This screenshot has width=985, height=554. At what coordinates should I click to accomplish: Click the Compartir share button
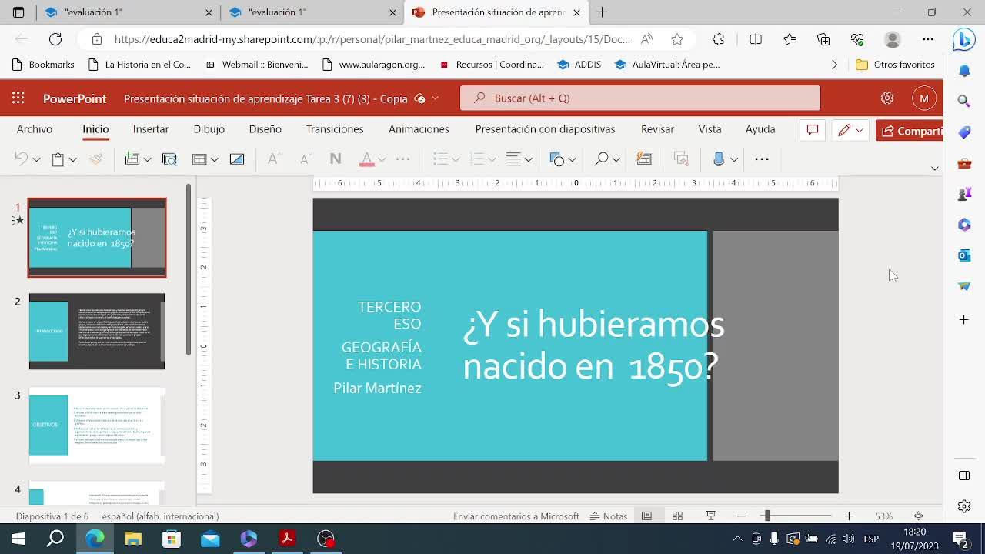pos(911,131)
